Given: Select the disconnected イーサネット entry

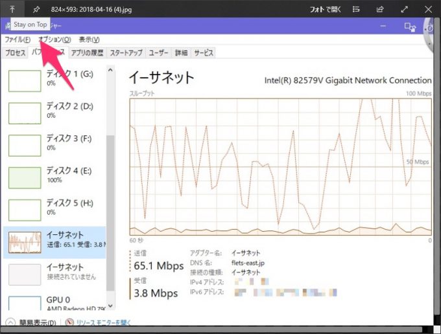Looking at the screenshot, I should click(x=54, y=274).
